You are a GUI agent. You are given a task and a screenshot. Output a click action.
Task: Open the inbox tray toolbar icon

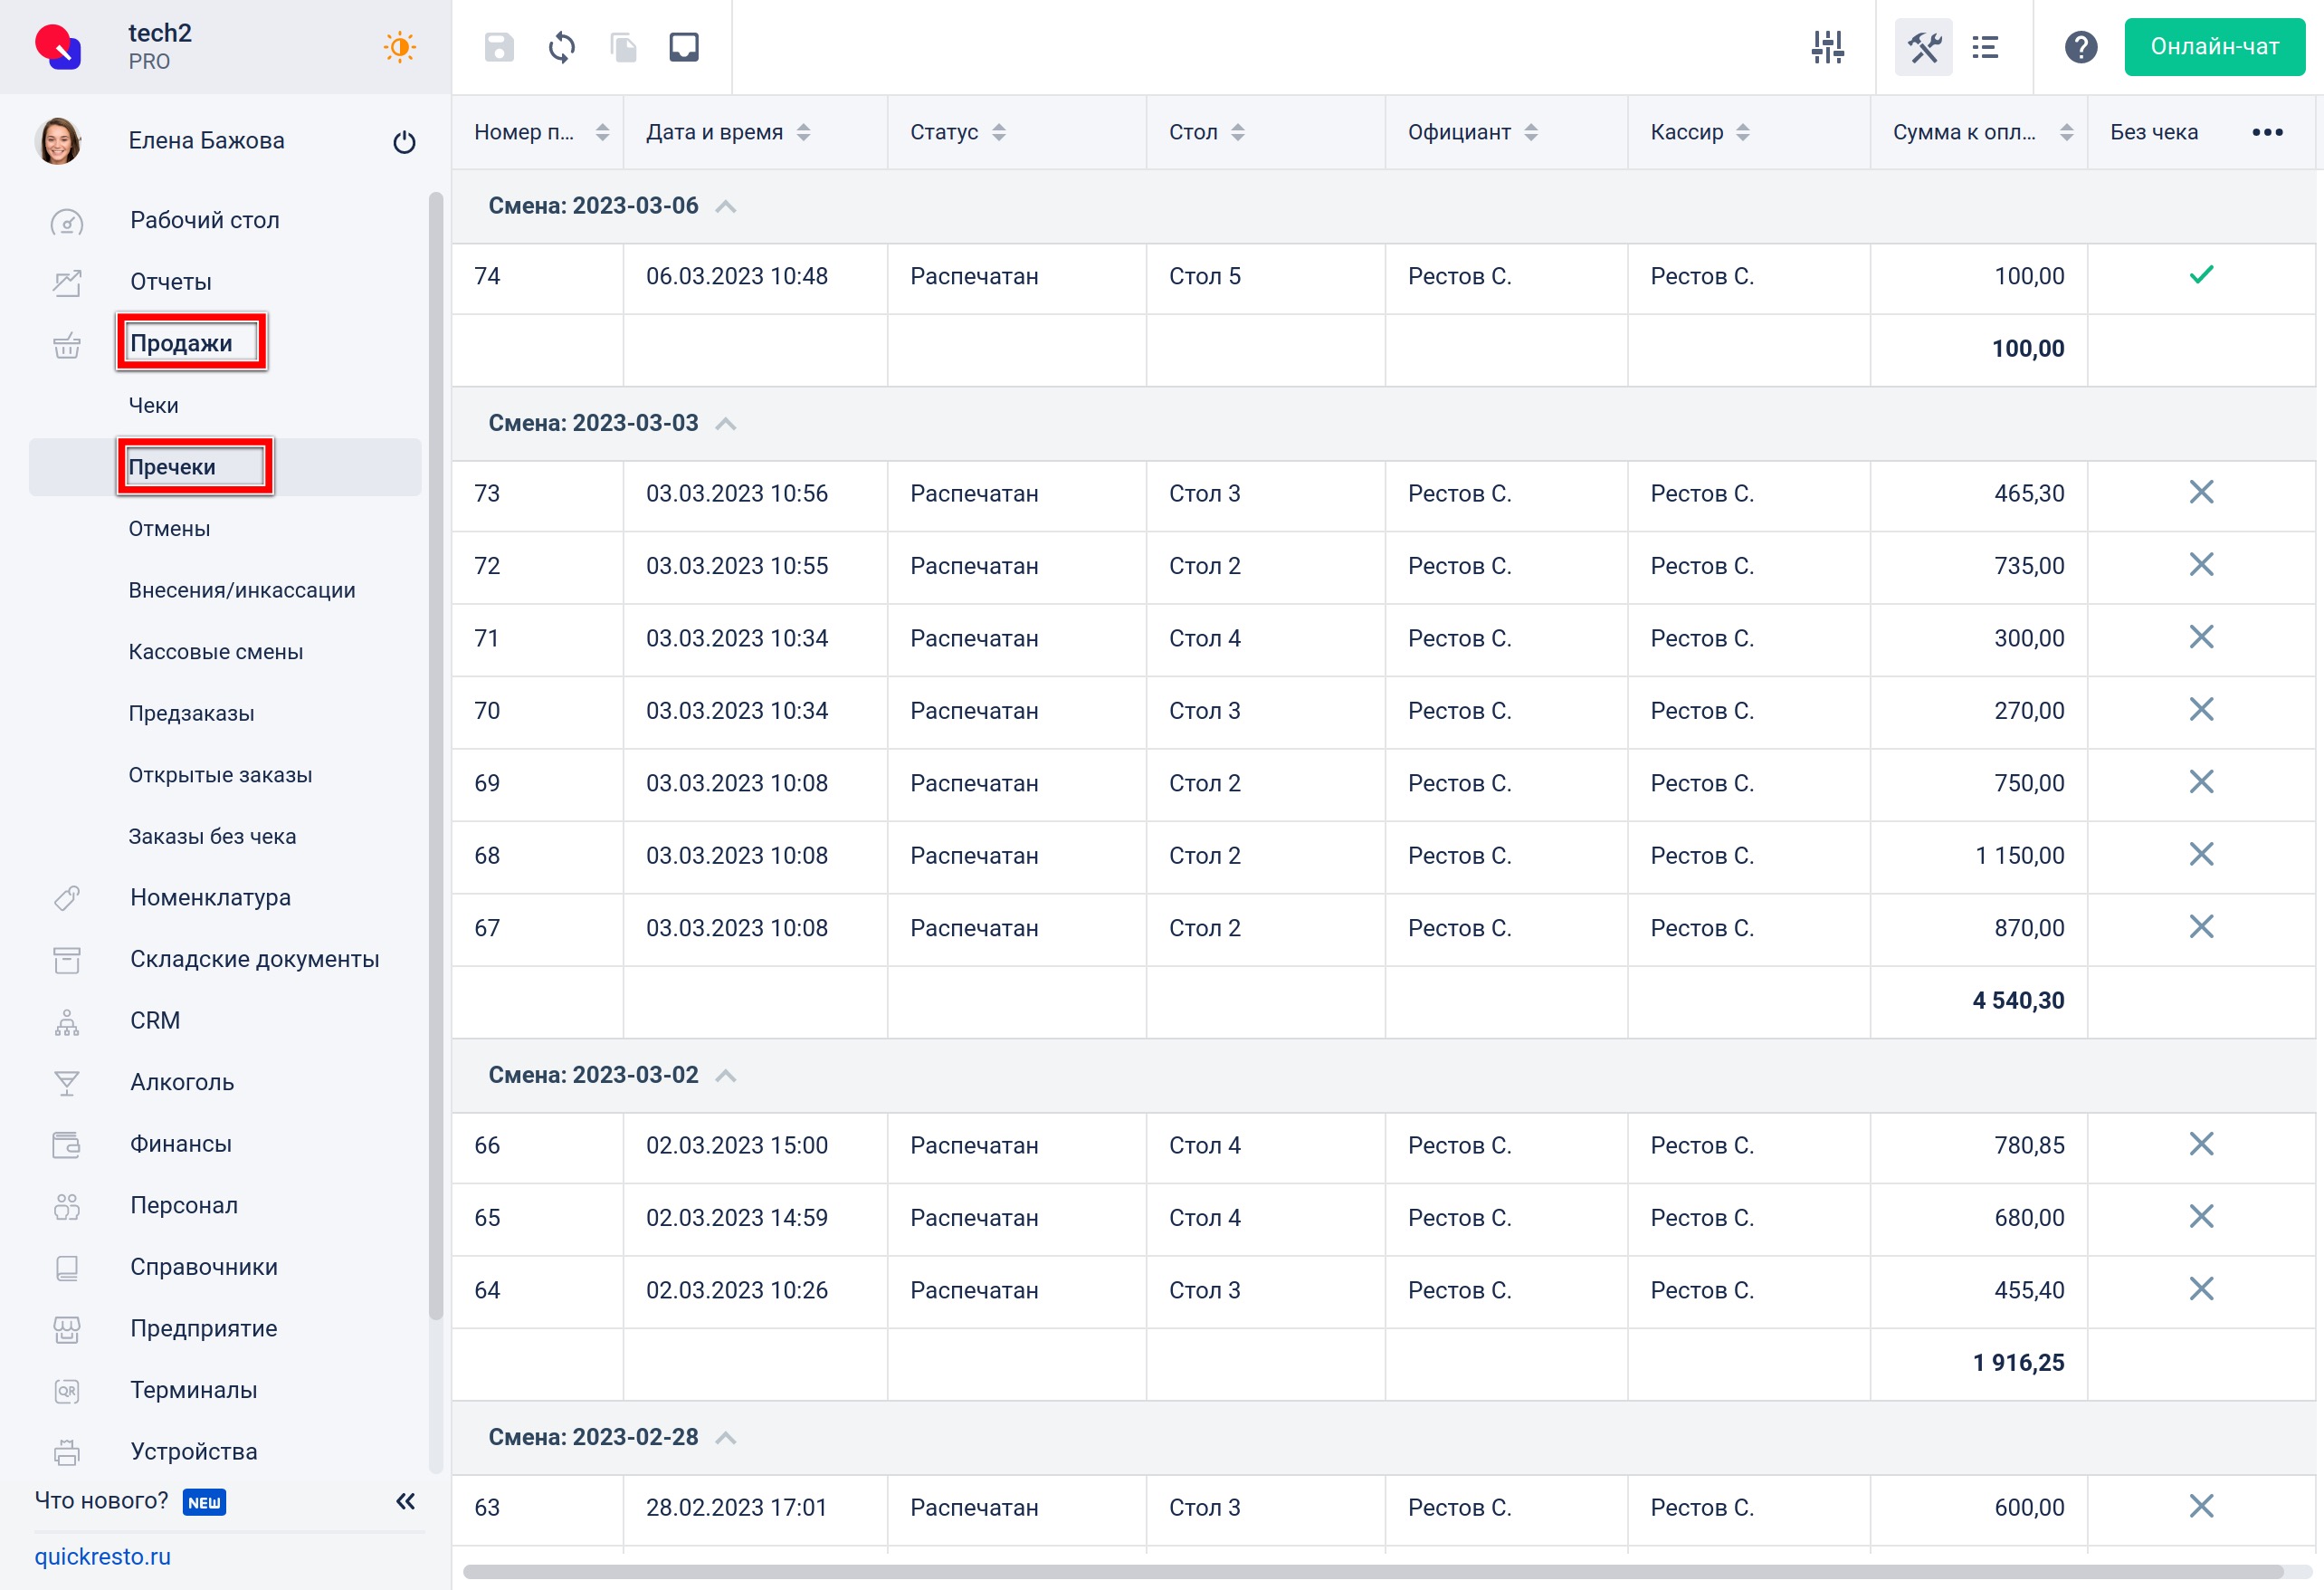click(684, 47)
